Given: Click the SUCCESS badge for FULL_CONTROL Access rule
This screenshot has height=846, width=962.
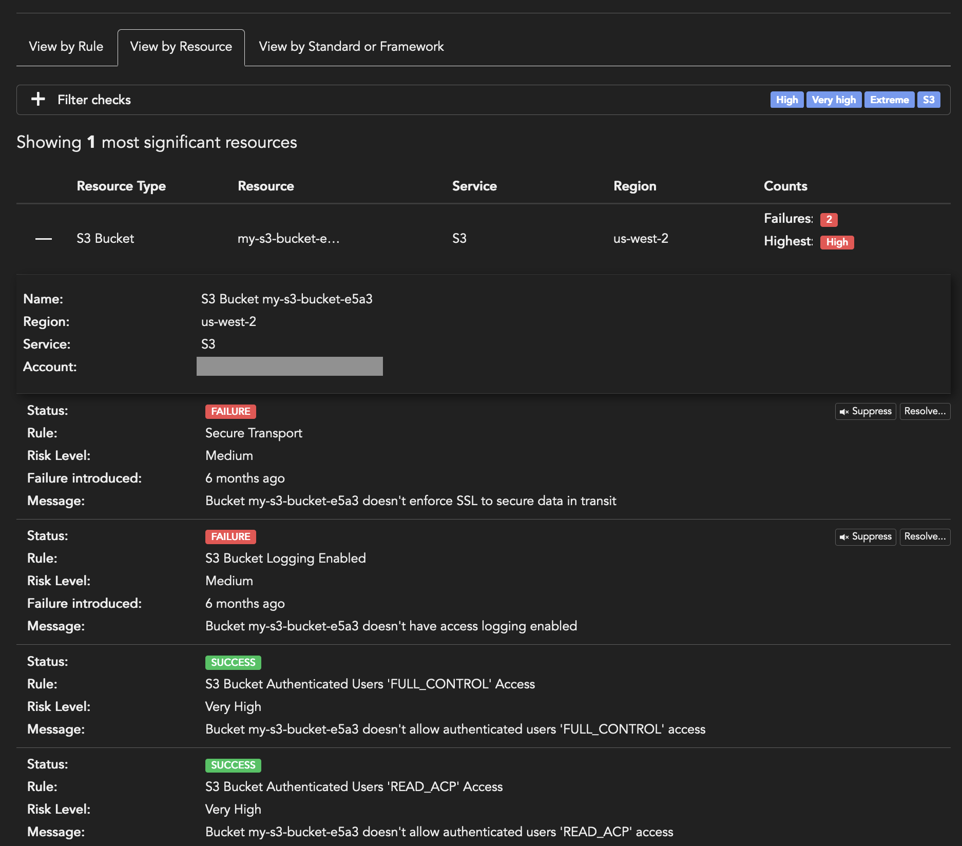Looking at the screenshot, I should (233, 662).
